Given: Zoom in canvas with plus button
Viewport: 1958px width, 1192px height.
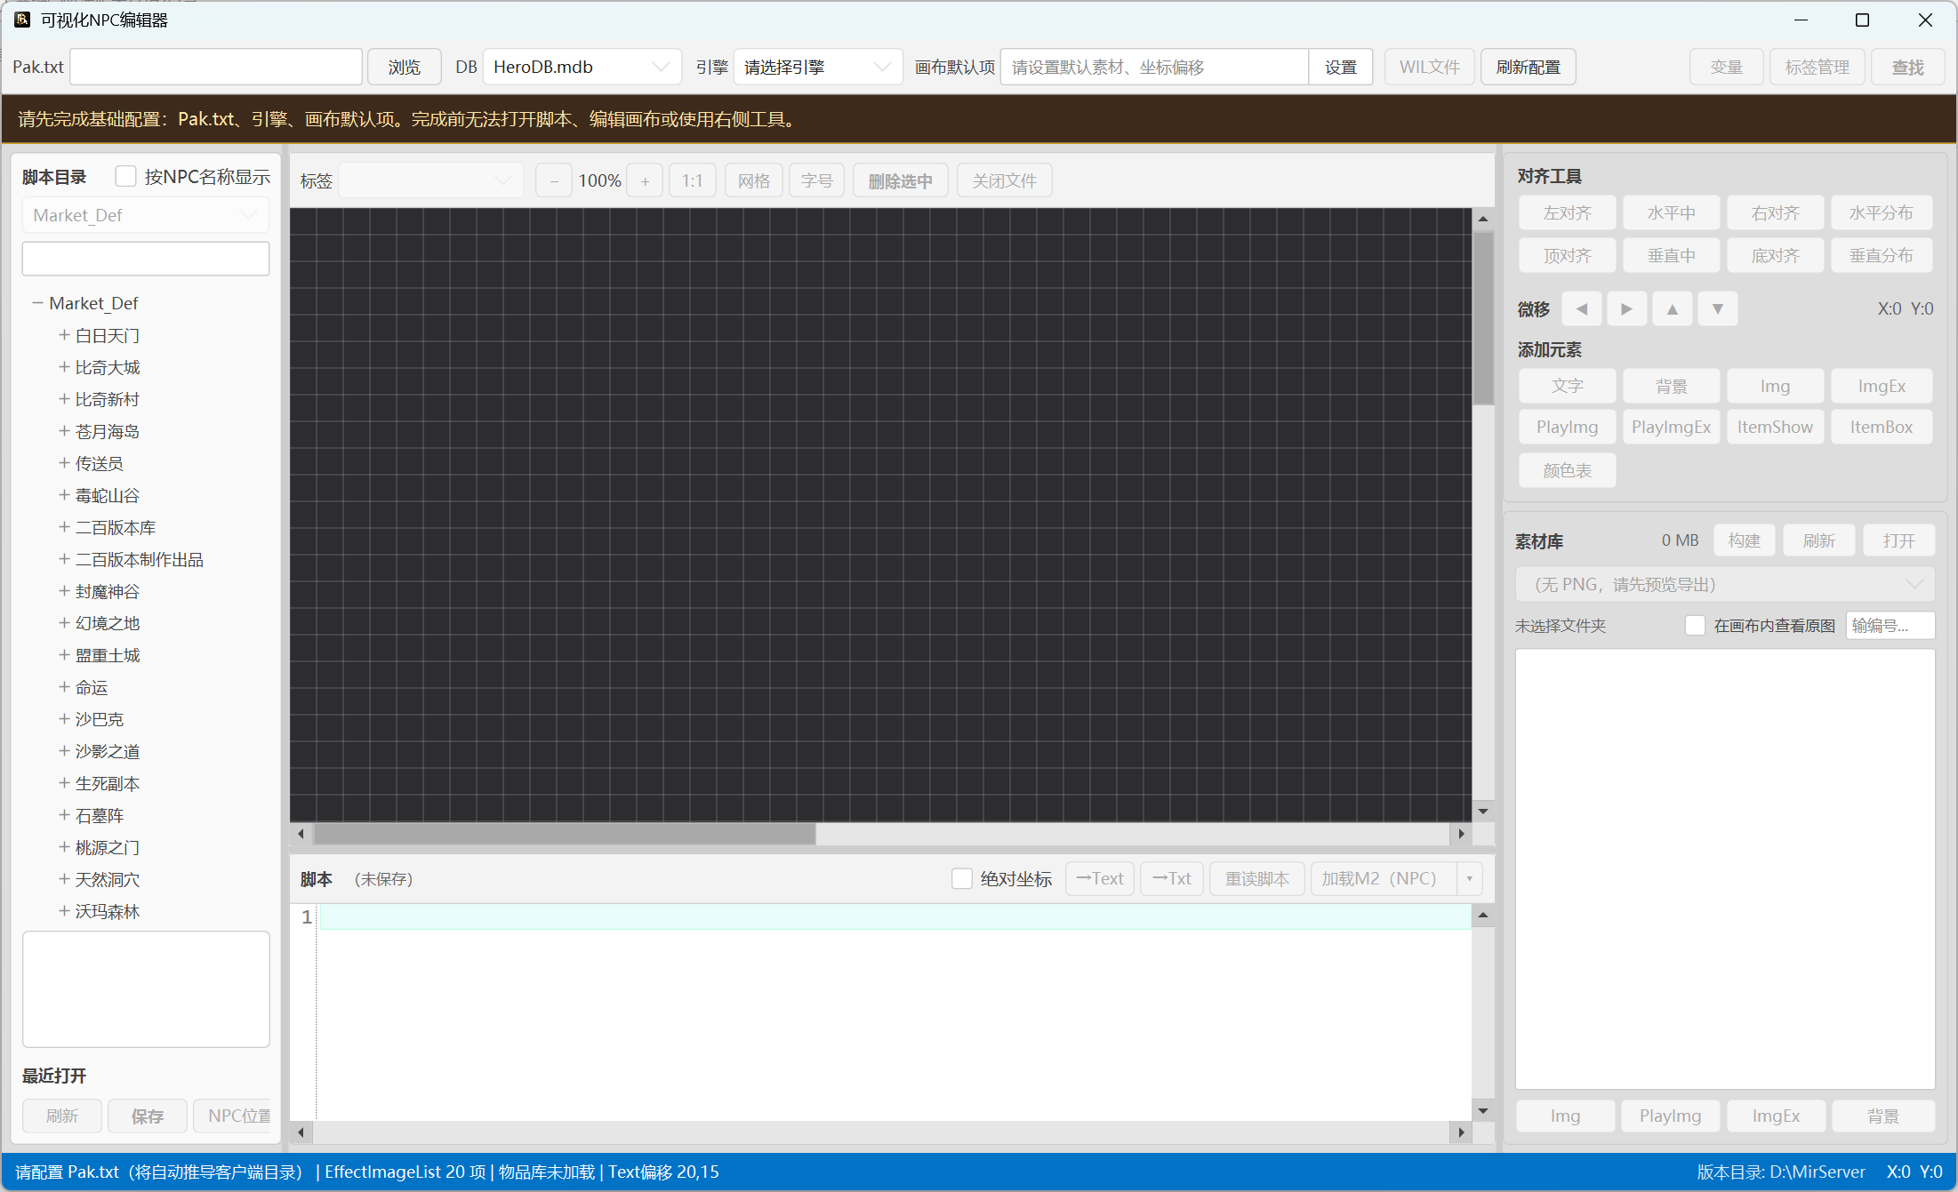Looking at the screenshot, I should click(x=645, y=181).
